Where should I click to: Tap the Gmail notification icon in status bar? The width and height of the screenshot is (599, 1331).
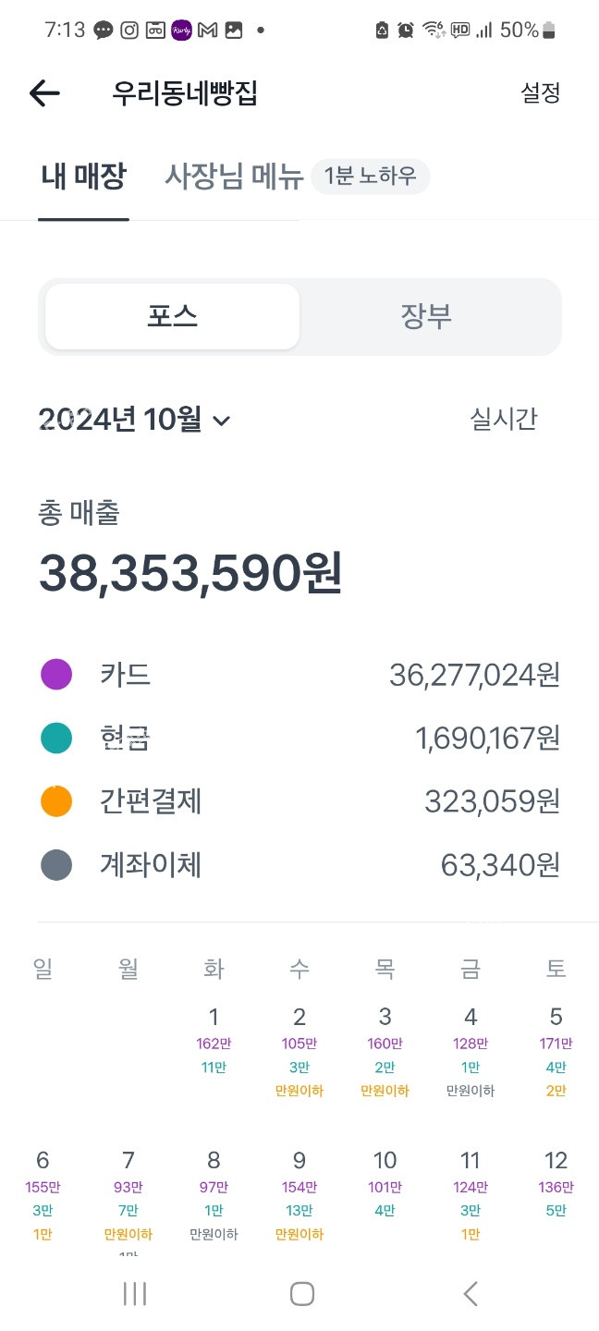207,30
